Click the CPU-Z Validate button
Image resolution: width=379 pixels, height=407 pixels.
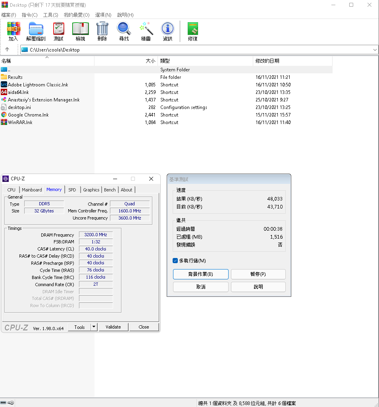(x=114, y=327)
